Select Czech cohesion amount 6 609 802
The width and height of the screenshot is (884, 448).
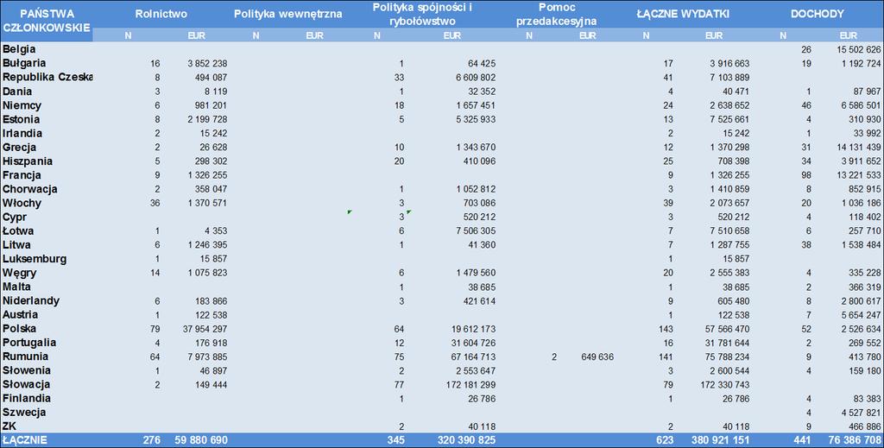pyautogui.click(x=476, y=77)
